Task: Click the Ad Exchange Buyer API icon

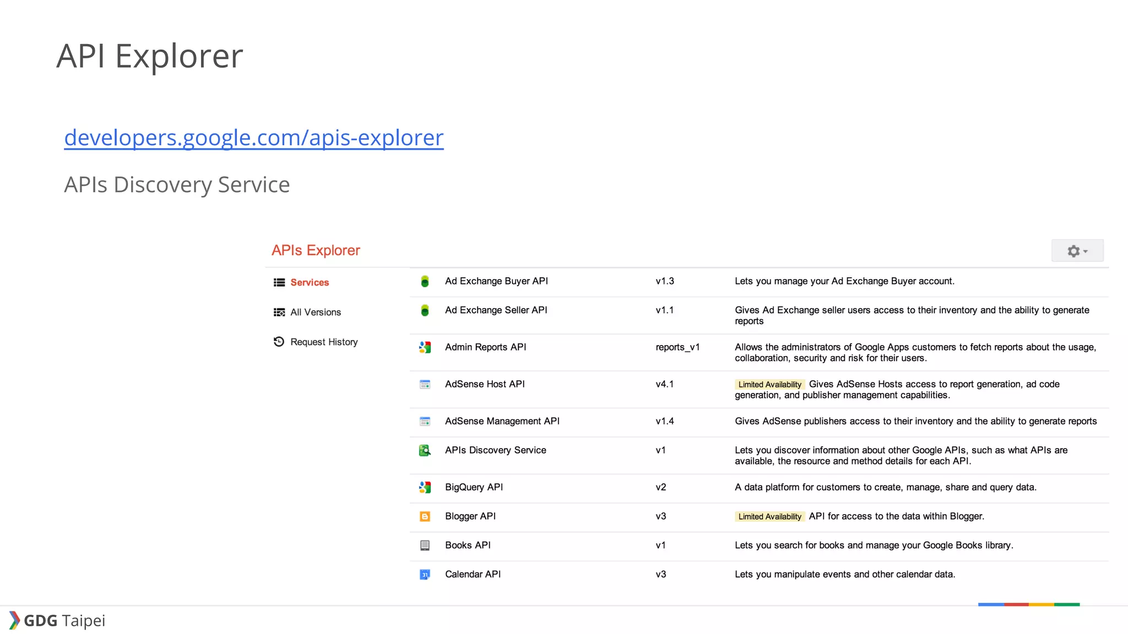Action: tap(425, 281)
